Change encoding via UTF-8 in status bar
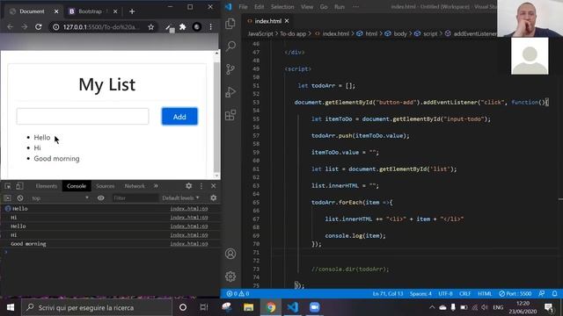 [446, 294]
